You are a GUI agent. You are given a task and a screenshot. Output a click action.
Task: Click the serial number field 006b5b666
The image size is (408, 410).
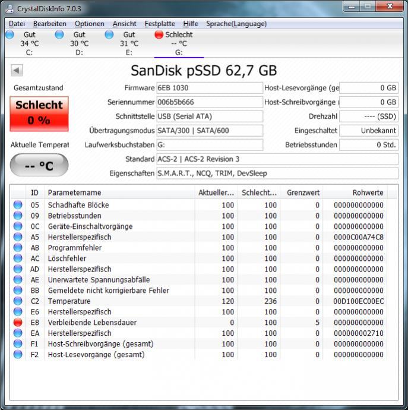tap(210, 102)
